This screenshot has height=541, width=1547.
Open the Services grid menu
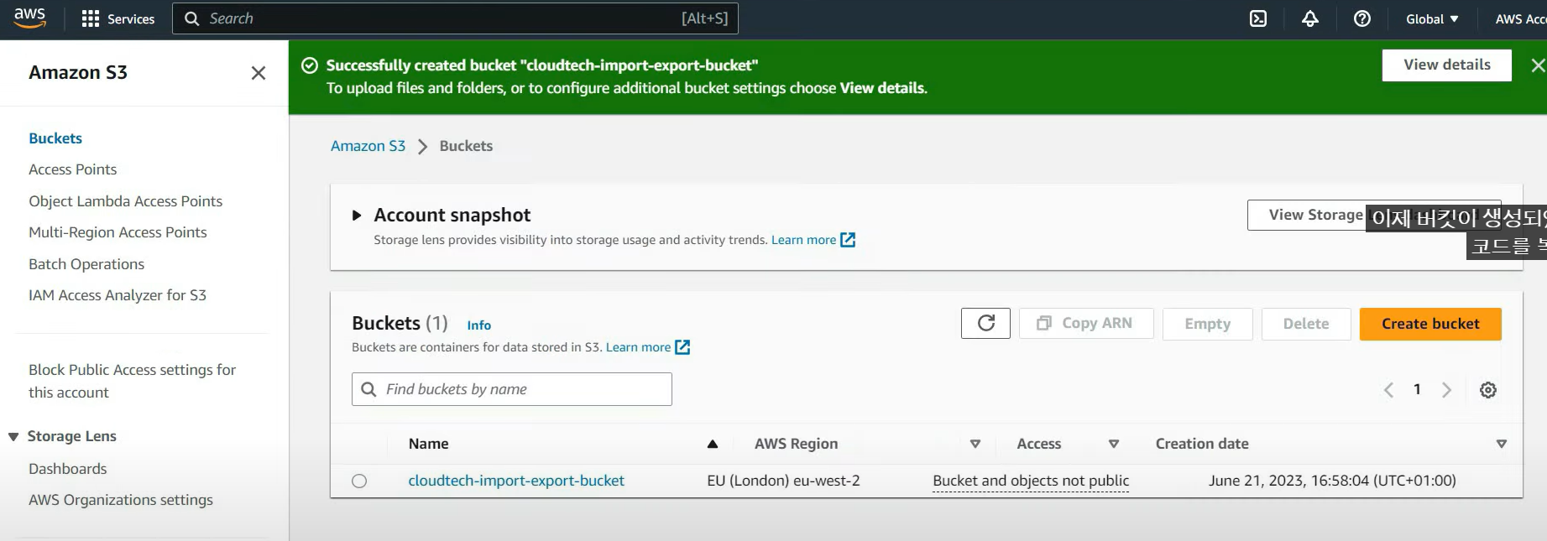(118, 18)
